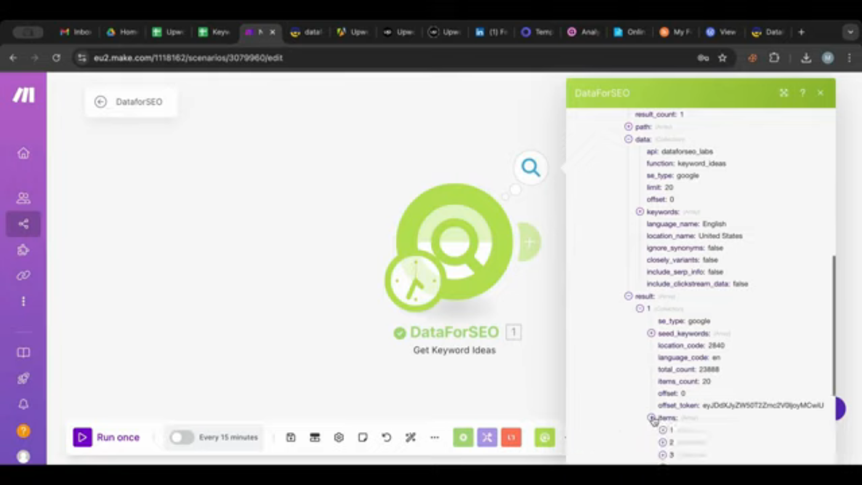Switch to the Keyw spreadsheet browser tab

(x=214, y=32)
